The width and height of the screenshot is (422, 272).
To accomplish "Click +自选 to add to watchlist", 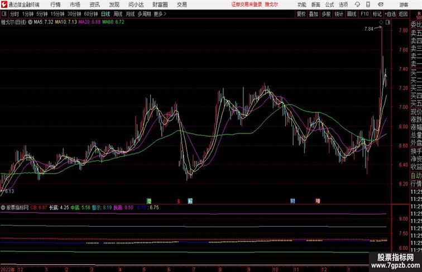I will [390, 14].
